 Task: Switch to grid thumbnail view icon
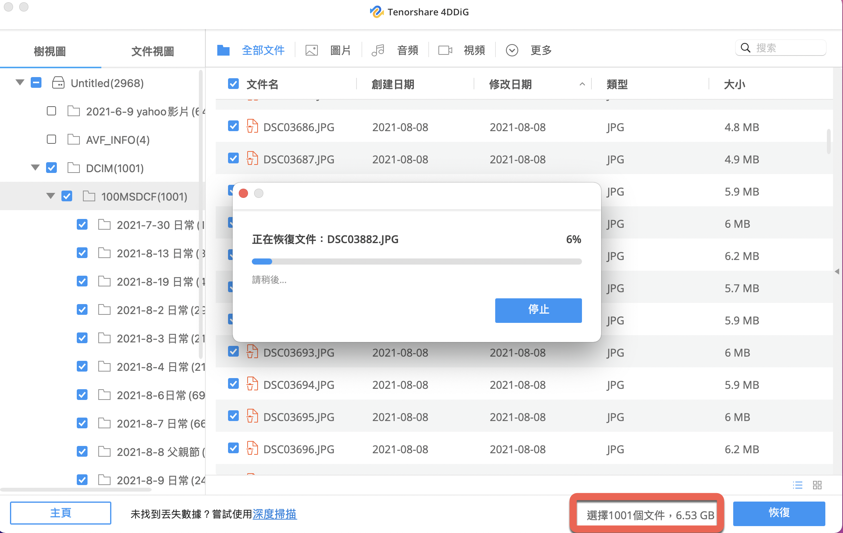point(817,485)
